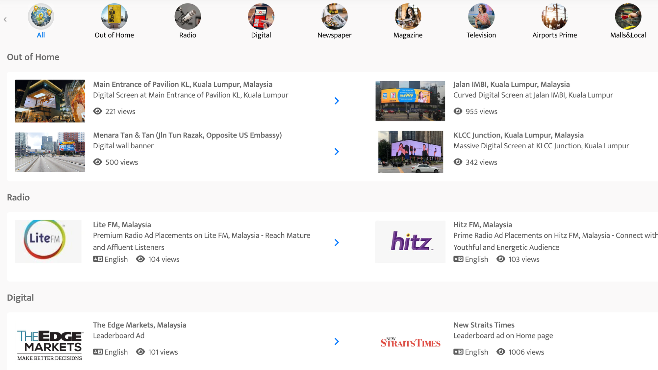The height and width of the screenshot is (370, 658).
Task: Open the Malls&Local category icon
Action: pyautogui.click(x=628, y=16)
